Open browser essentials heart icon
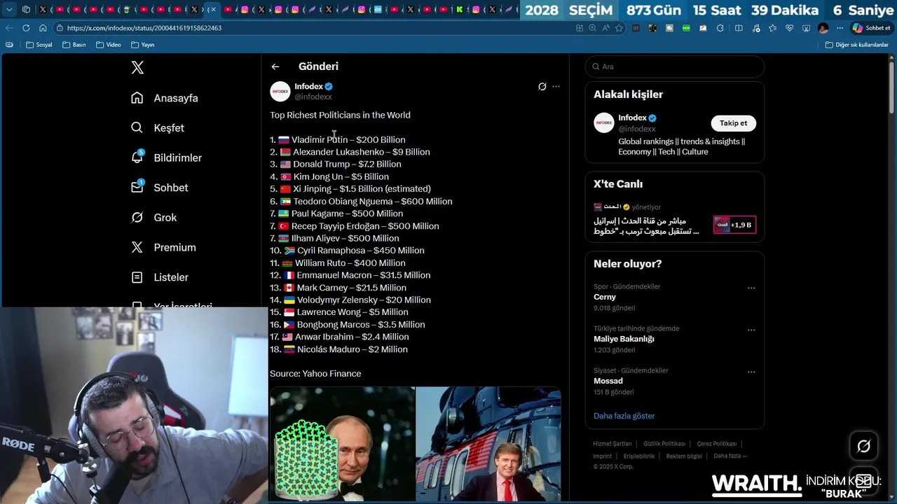 point(789,28)
